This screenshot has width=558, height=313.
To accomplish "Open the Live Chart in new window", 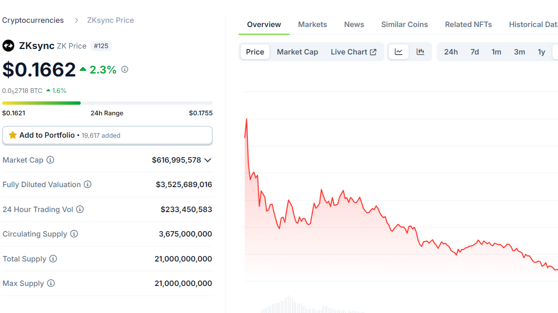I will click(x=354, y=52).
